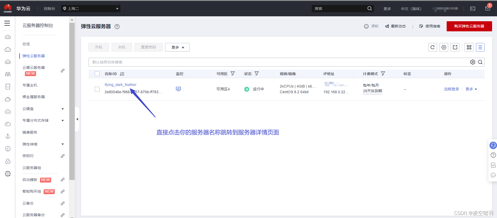Click 远程登录 for the server

[x=452, y=89]
